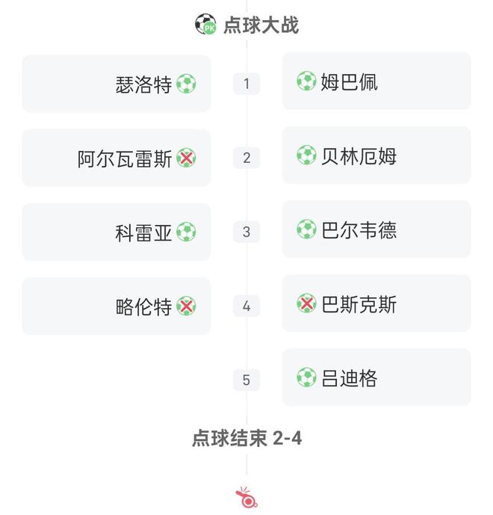Select the round 4 number marker
This screenshot has width=493, height=515.
[246, 306]
